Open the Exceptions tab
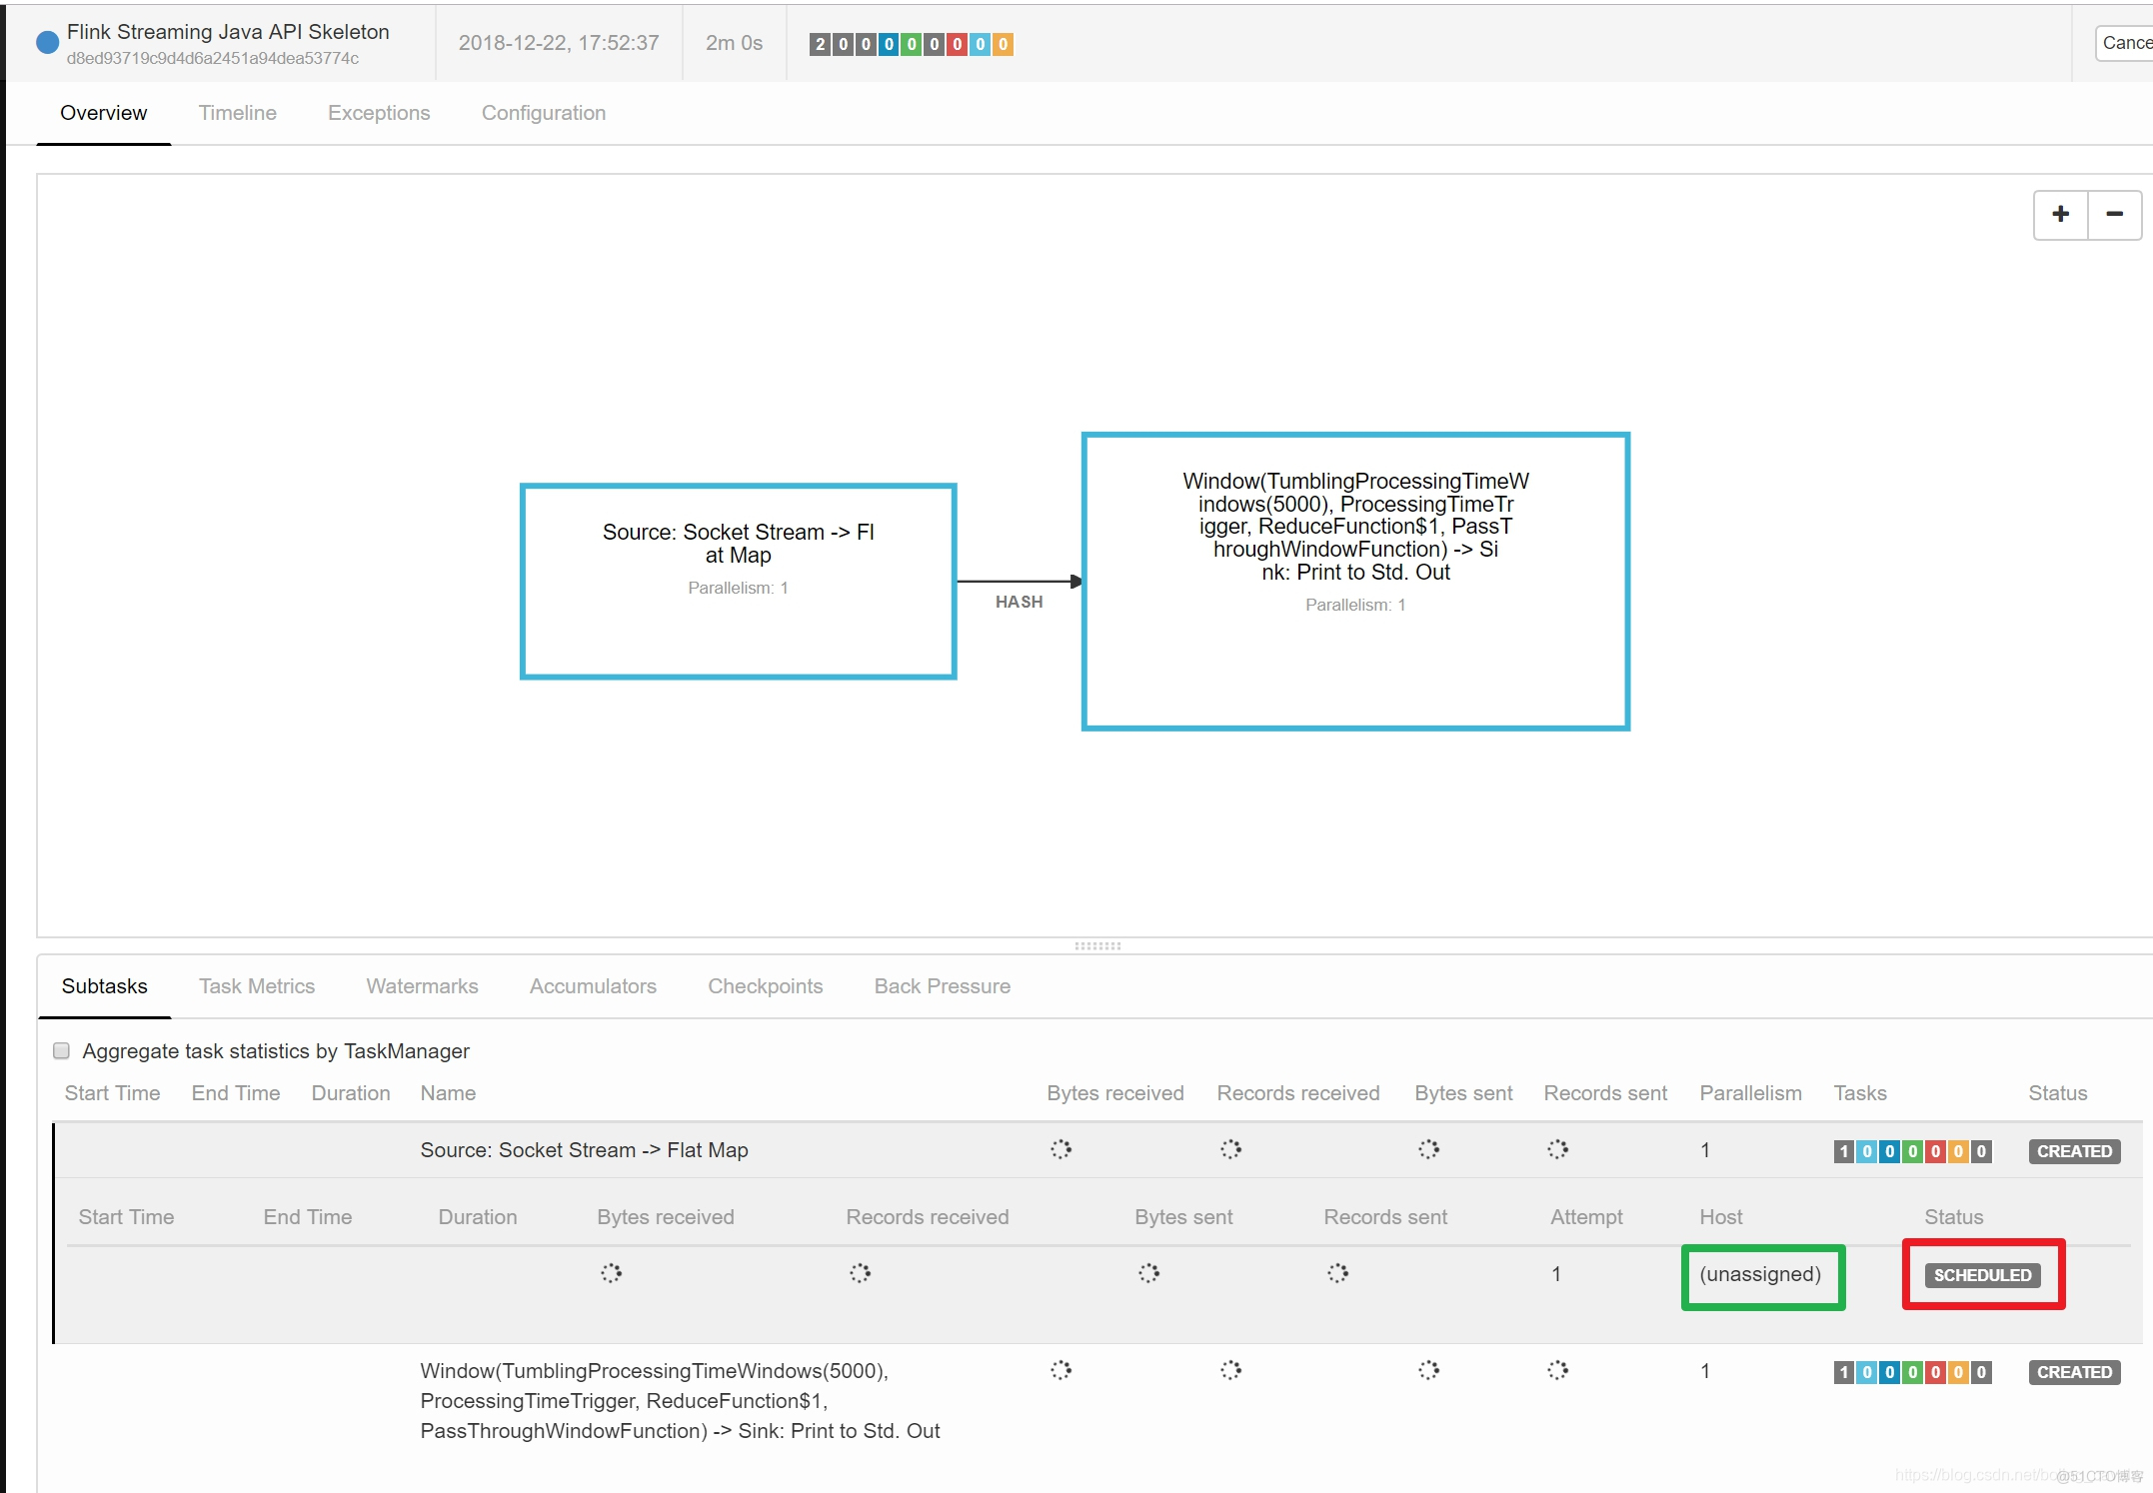The image size is (2153, 1493). click(x=376, y=113)
